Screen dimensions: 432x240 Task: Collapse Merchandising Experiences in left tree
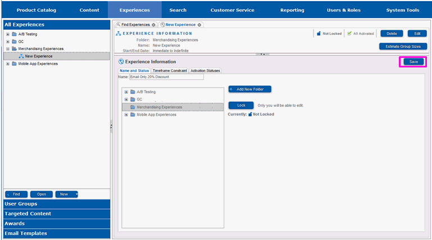pyautogui.click(x=8, y=49)
